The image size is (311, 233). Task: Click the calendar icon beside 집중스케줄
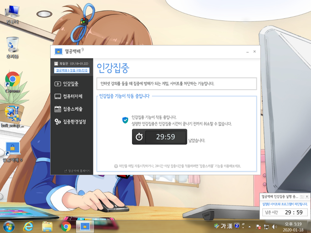(58, 109)
